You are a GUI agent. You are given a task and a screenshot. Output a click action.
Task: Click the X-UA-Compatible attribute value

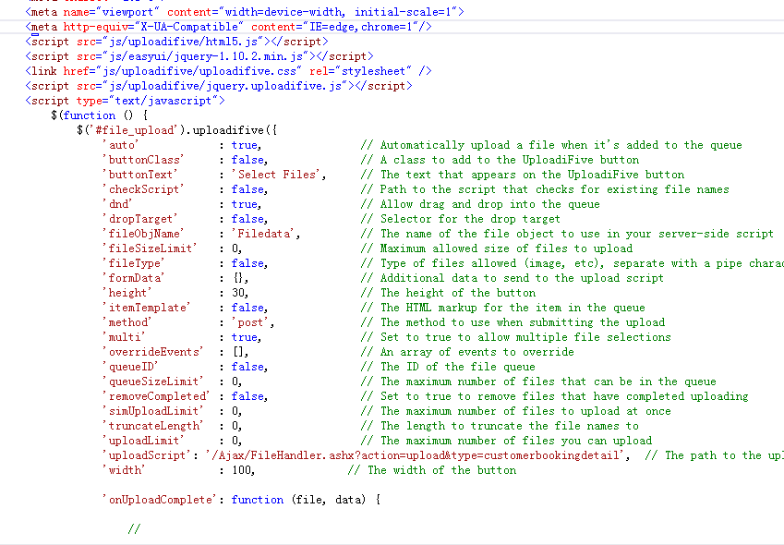click(189, 27)
